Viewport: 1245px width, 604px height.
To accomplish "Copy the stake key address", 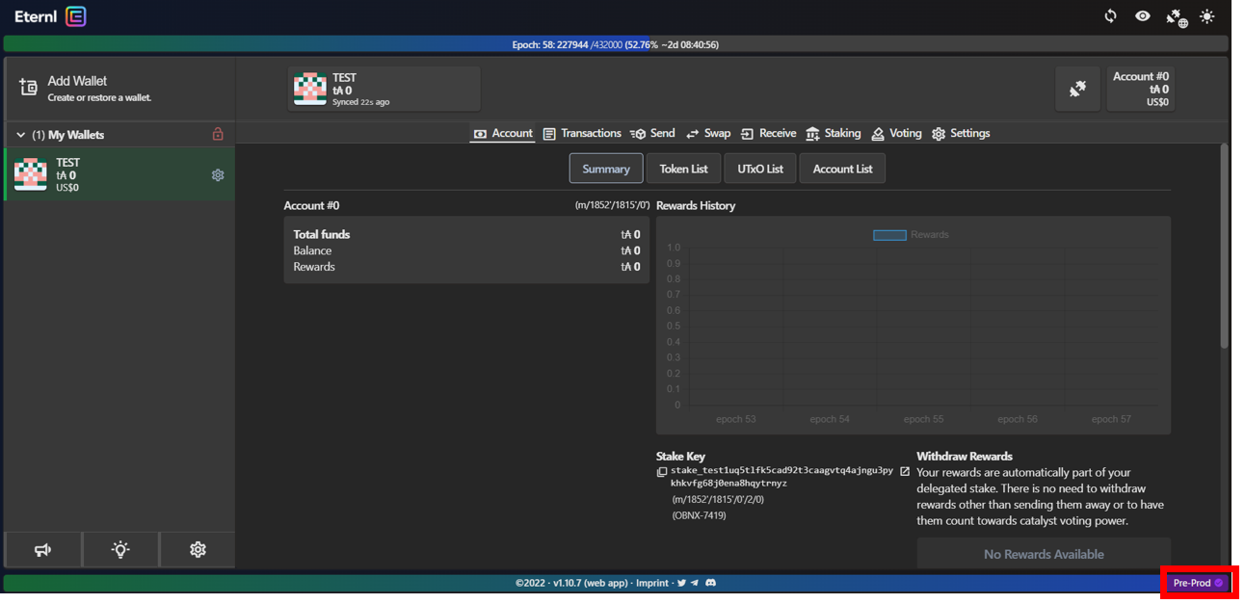I will tap(662, 472).
